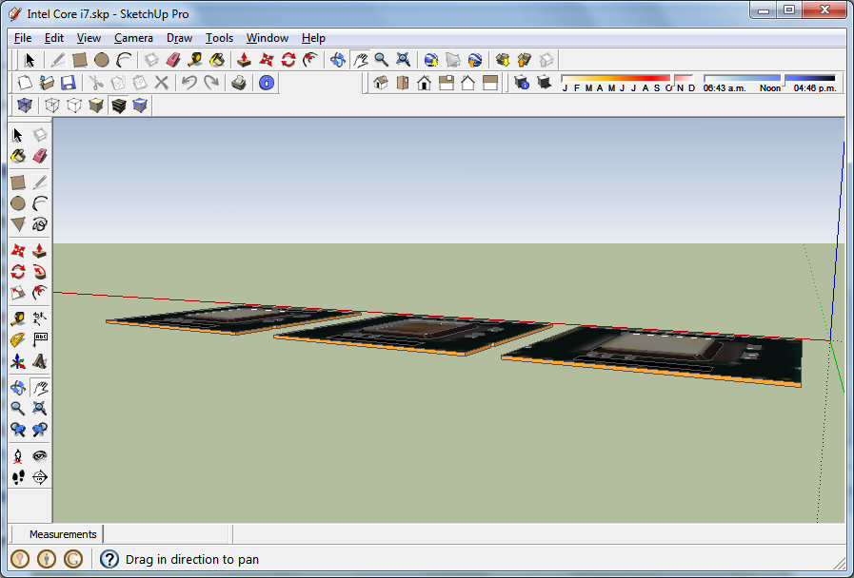This screenshot has width=854, height=578.
Task: Open the Tools menu
Action: point(219,38)
